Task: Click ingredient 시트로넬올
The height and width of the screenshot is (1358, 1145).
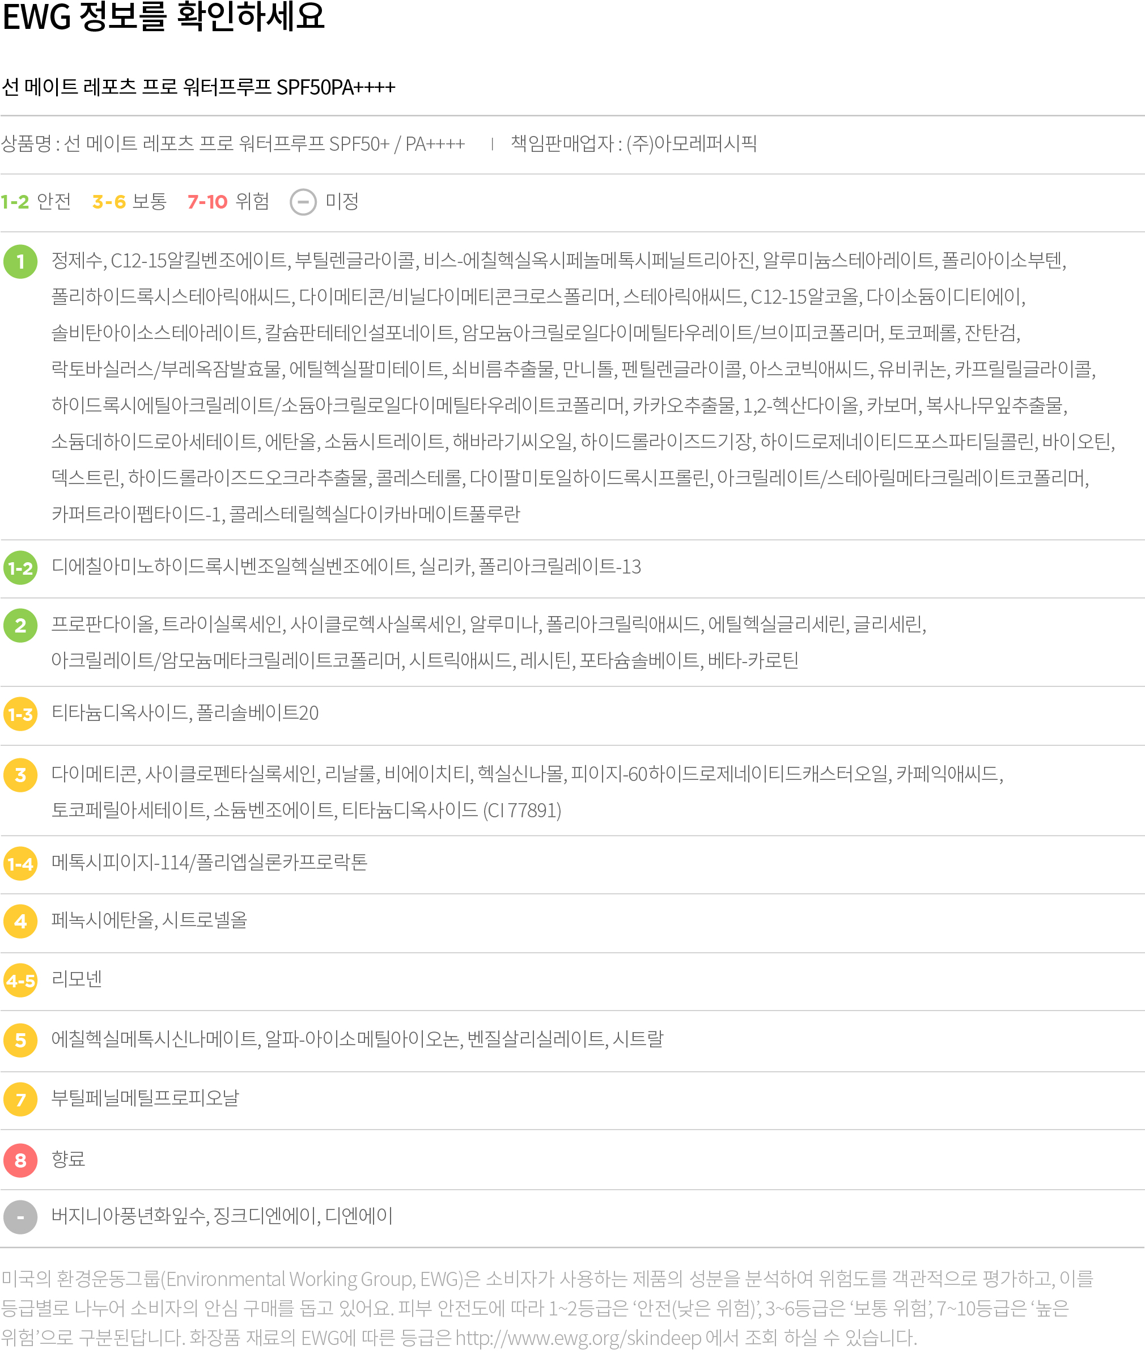Action: 205,920
